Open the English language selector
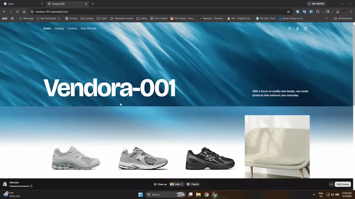 193,184
